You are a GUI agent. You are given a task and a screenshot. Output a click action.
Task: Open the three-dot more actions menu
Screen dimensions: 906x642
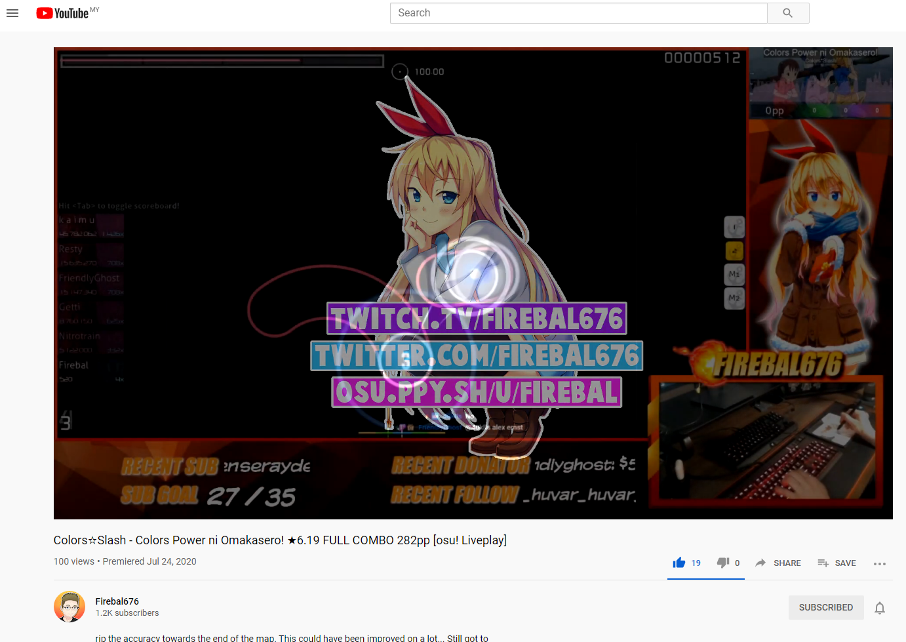tap(880, 563)
